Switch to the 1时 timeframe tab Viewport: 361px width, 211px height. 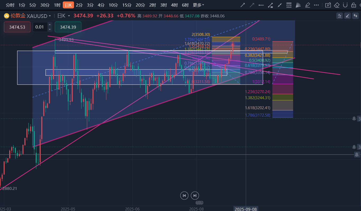[x=57, y=5]
